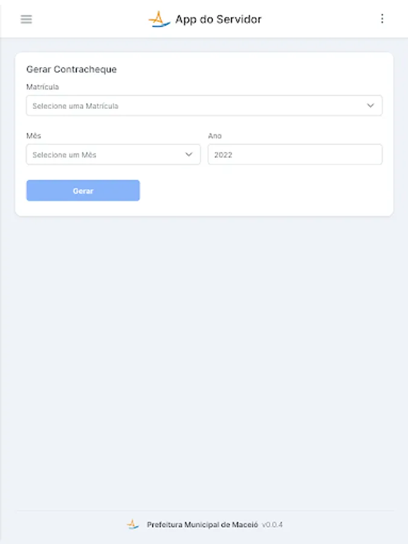Click the Ano field label
The image size is (408, 544).
click(215, 136)
